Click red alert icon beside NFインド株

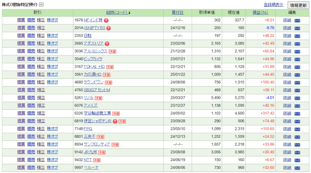click(106, 21)
